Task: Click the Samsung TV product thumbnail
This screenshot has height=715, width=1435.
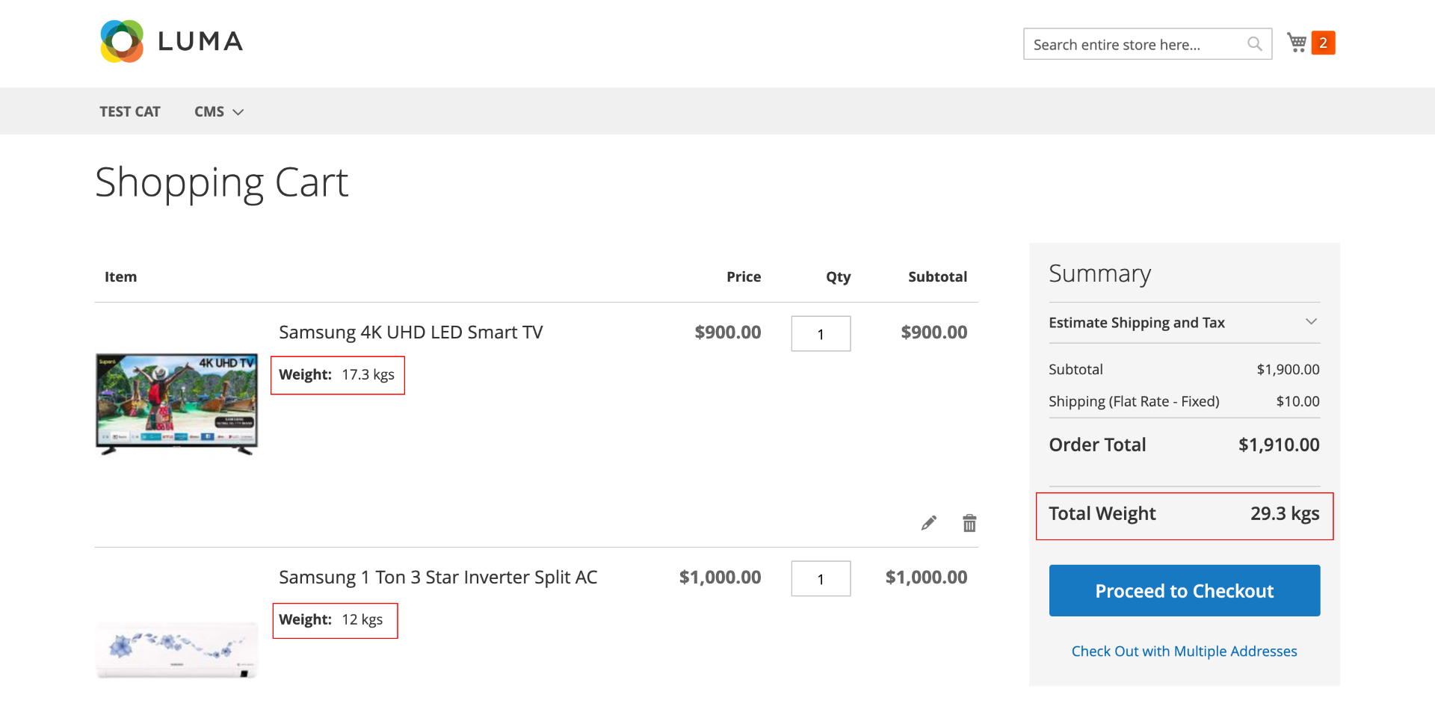Action: pyautogui.click(x=177, y=404)
